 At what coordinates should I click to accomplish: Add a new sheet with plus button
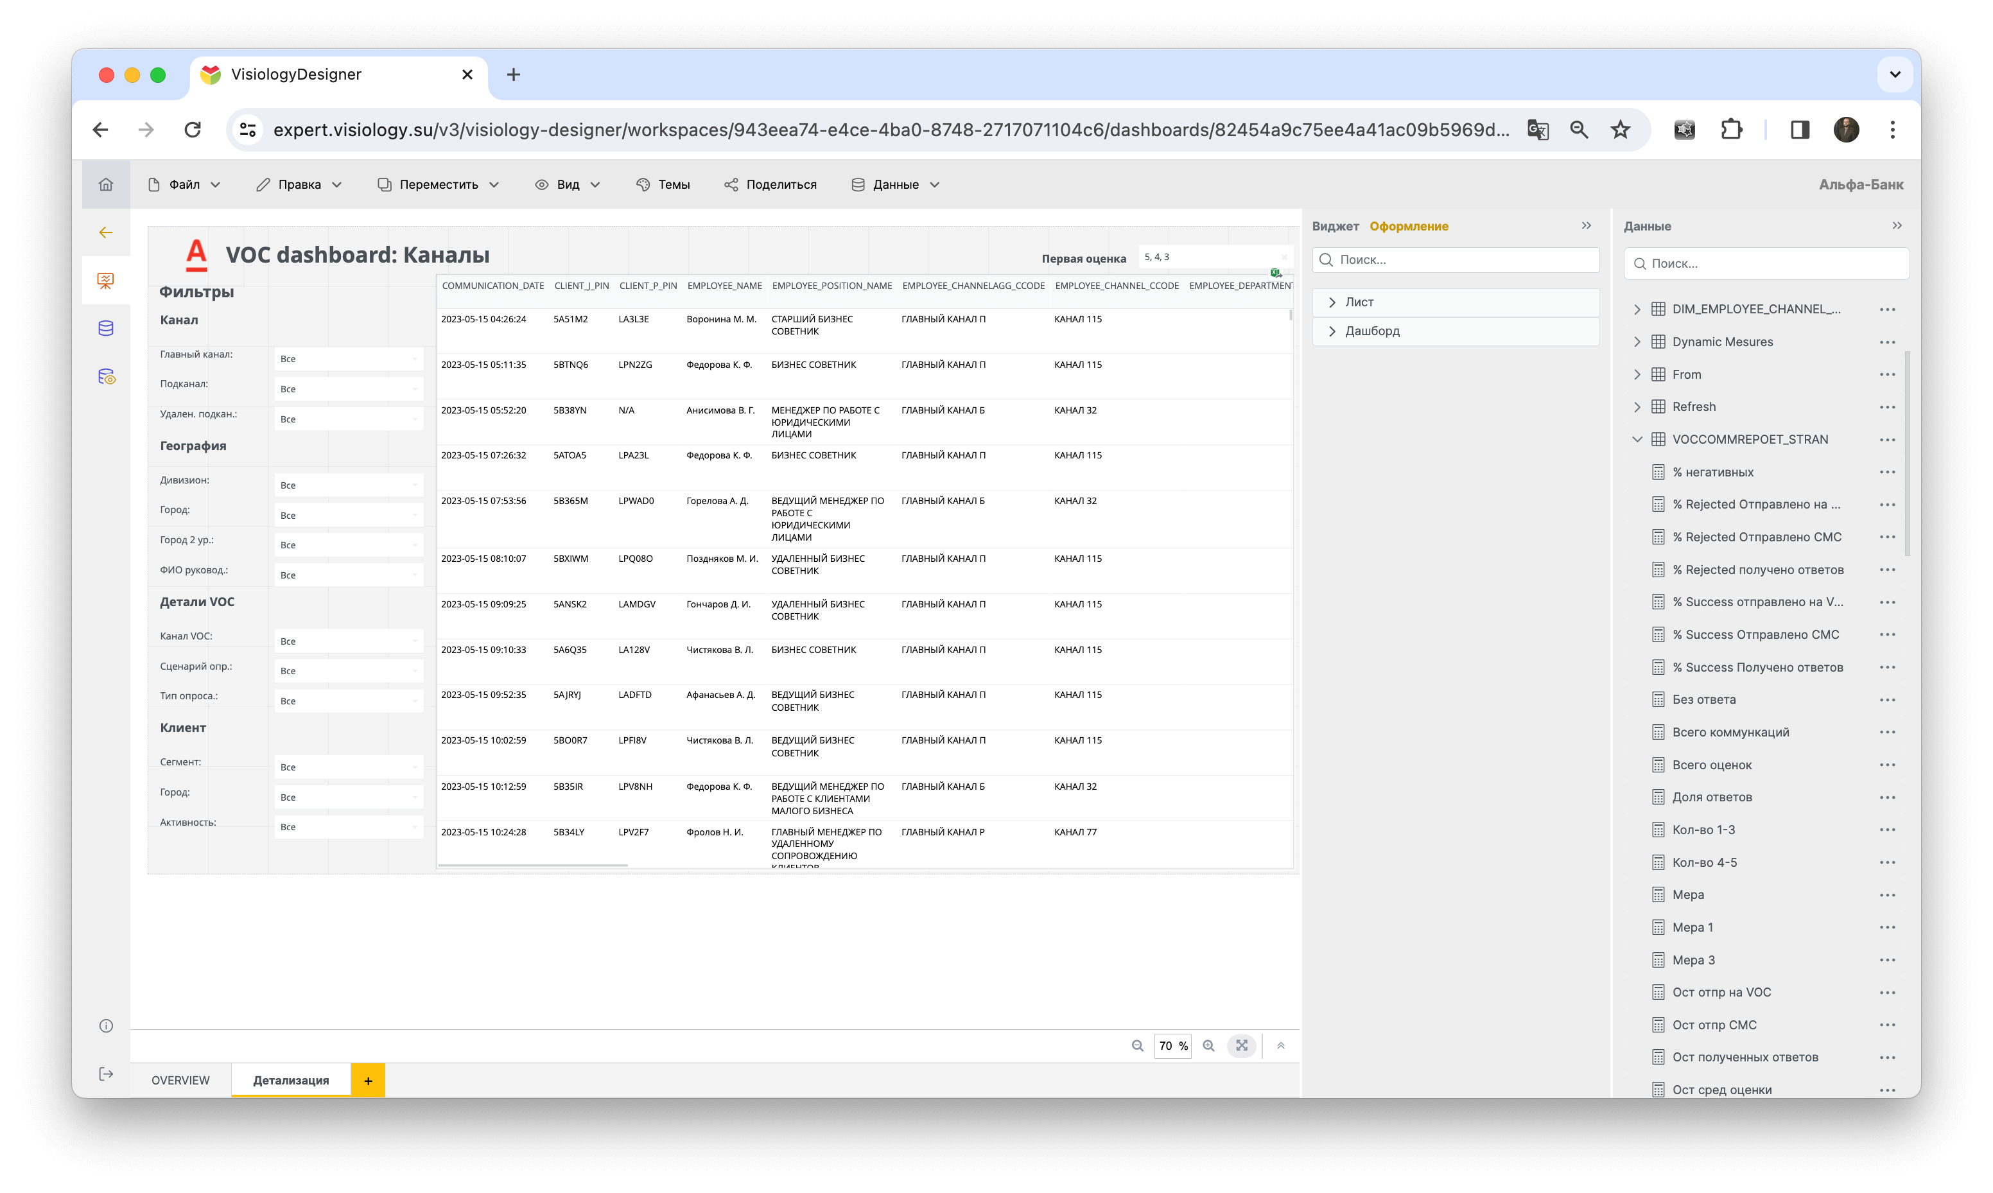[368, 1081]
